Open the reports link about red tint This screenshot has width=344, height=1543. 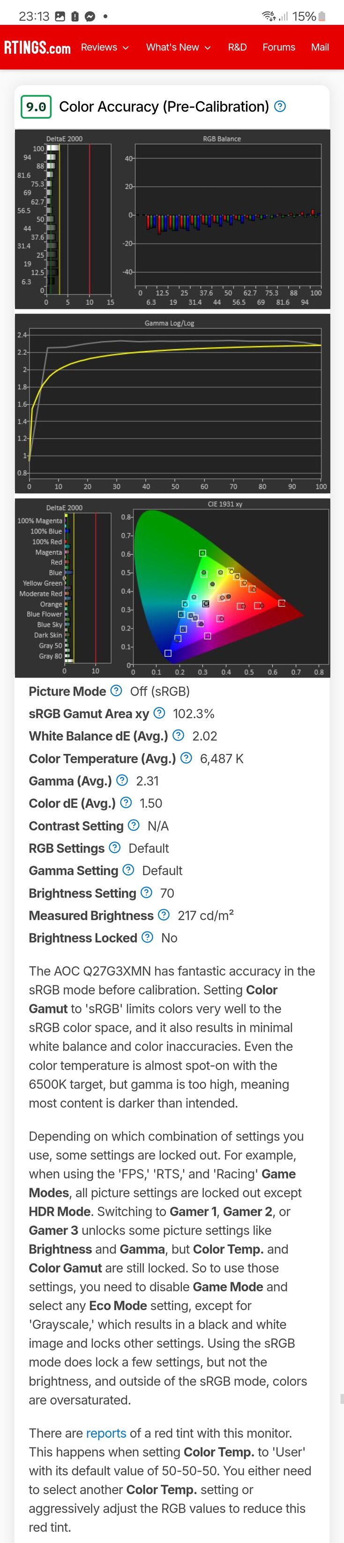click(106, 1433)
